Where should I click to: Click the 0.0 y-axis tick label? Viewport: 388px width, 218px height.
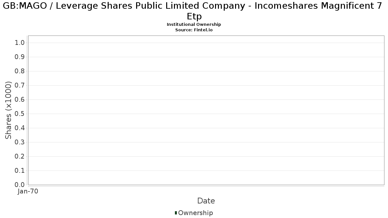[20, 185]
